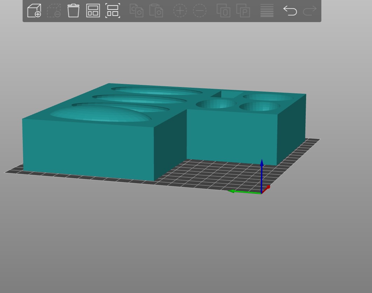This screenshot has width=372, height=293.
Task: Arrange all objects on the bed
Action: click(x=93, y=11)
